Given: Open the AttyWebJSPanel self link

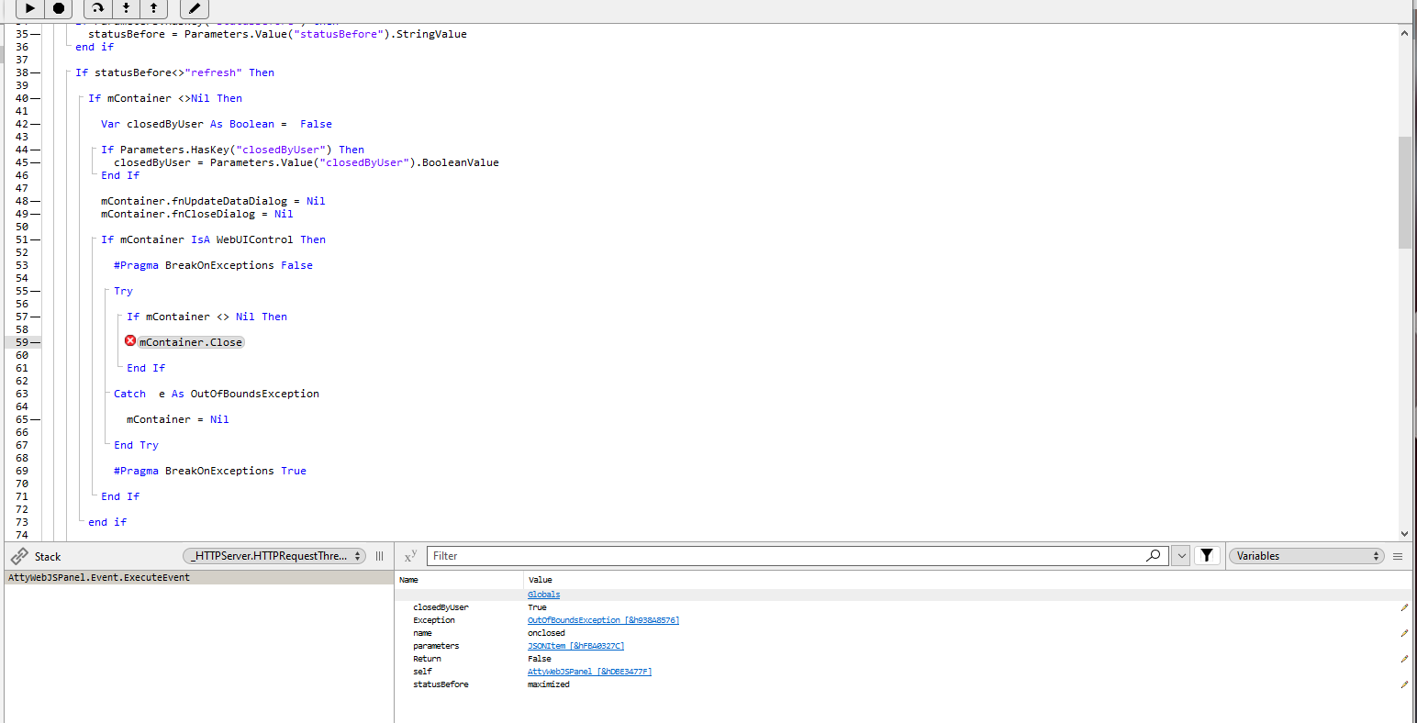Looking at the screenshot, I should click(x=589, y=672).
